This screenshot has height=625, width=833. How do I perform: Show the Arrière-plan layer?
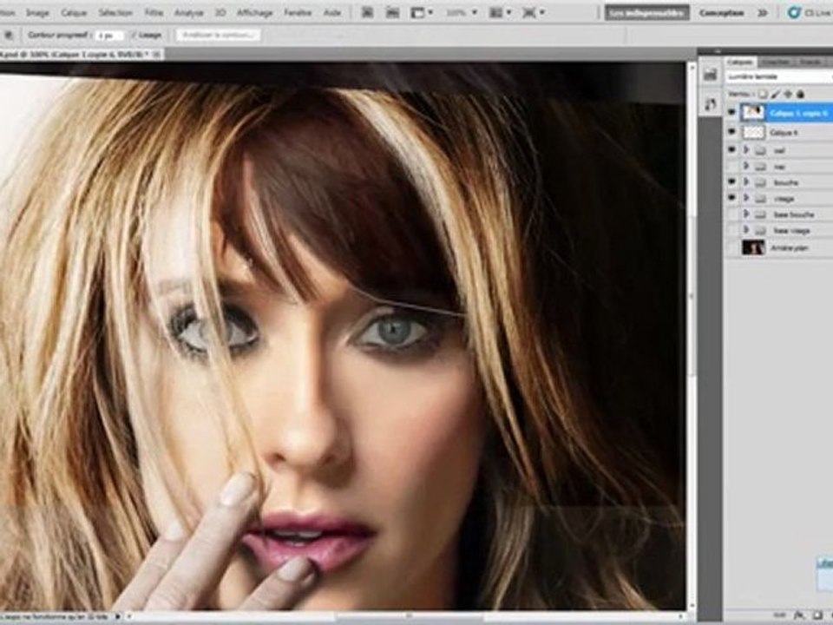[x=732, y=247]
